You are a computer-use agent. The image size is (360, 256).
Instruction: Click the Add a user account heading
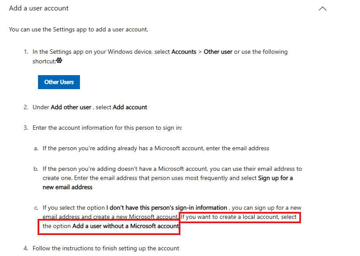[x=38, y=8]
